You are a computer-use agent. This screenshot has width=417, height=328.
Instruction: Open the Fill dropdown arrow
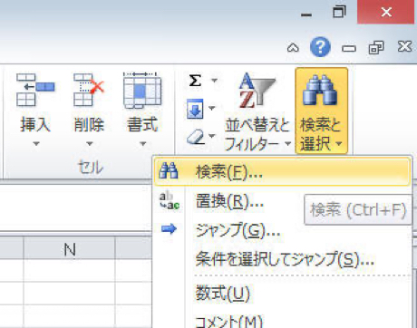coord(212,108)
